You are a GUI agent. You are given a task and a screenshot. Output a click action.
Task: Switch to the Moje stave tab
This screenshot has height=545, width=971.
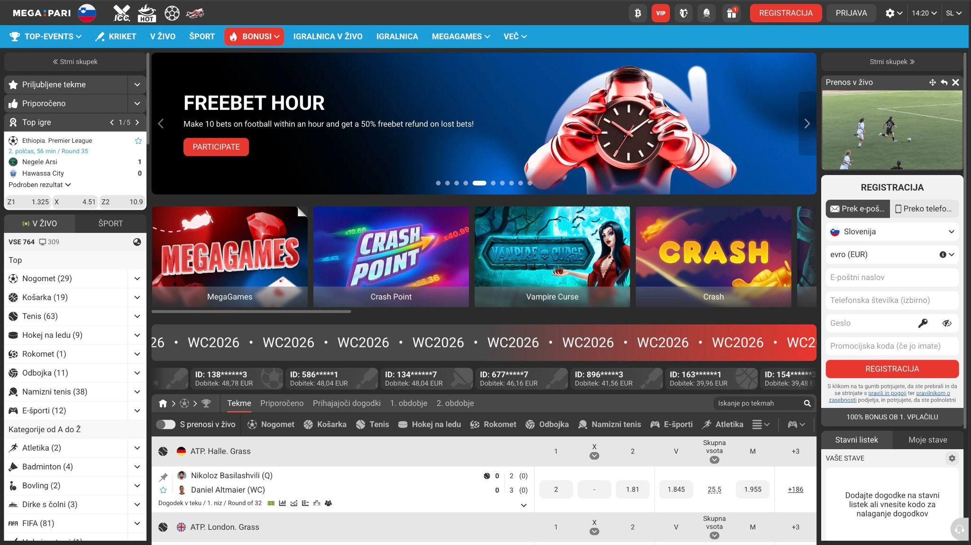click(x=927, y=440)
